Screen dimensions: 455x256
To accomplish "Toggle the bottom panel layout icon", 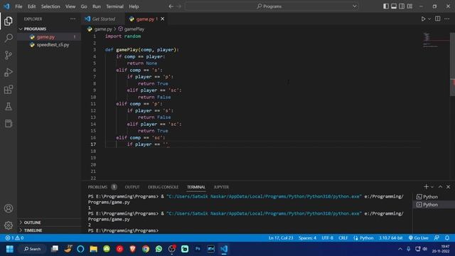I will (x=394, y=6).
